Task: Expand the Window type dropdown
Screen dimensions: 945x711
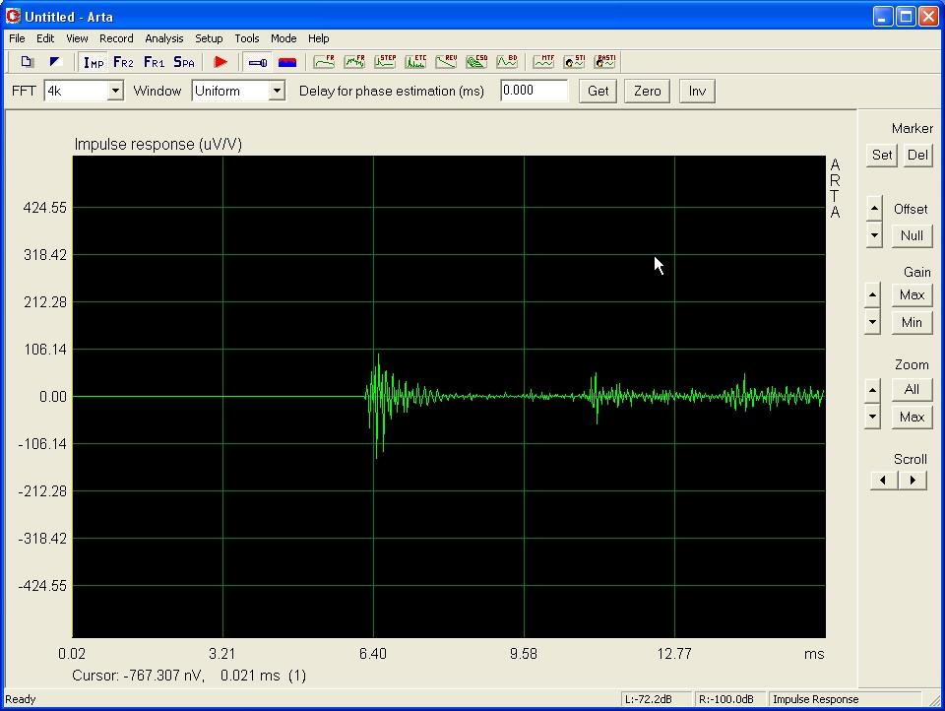Action: coord(277,91)
